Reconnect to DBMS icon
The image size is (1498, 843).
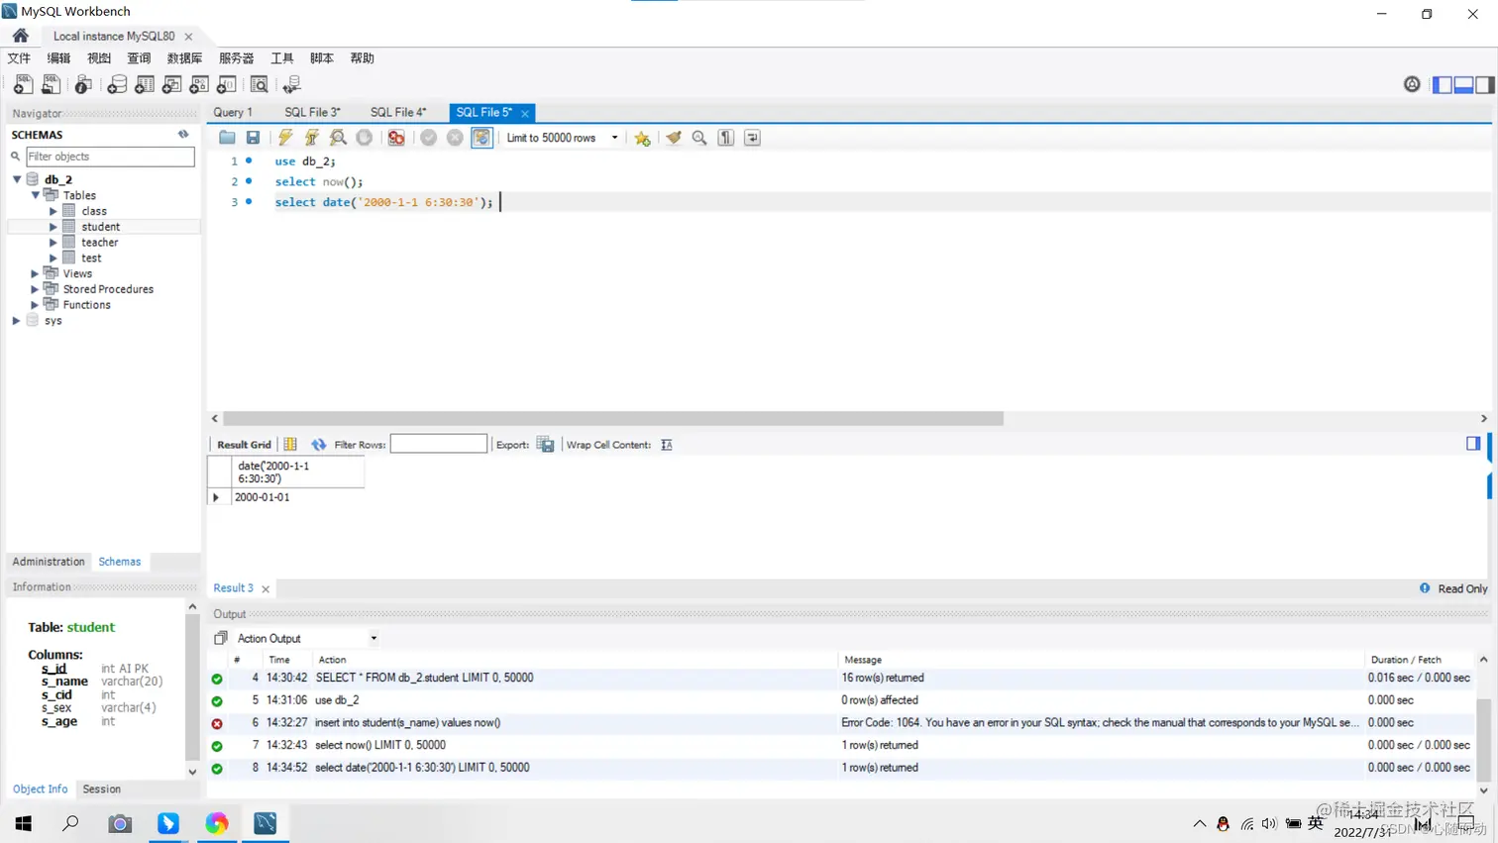tap(291, 84)
